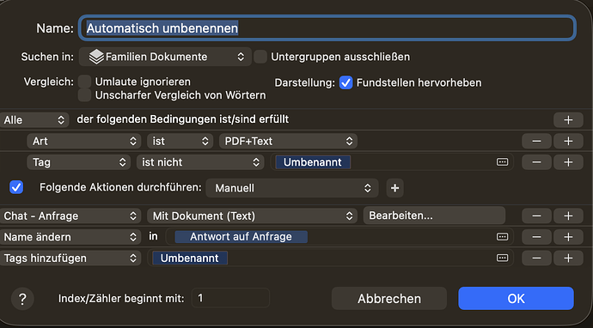Click the Abbrechen button
Viewport: 593px width, 328px height.
pos(389,299)
